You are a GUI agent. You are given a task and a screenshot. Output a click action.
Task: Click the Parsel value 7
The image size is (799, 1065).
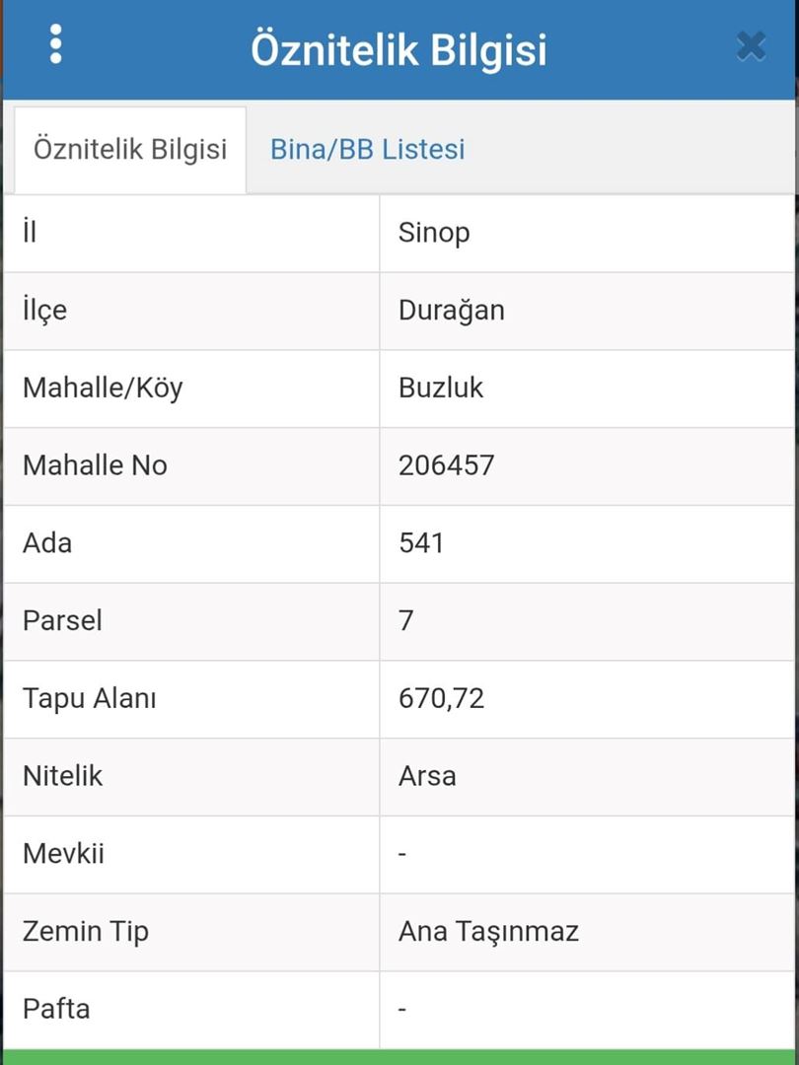[406, 621]
